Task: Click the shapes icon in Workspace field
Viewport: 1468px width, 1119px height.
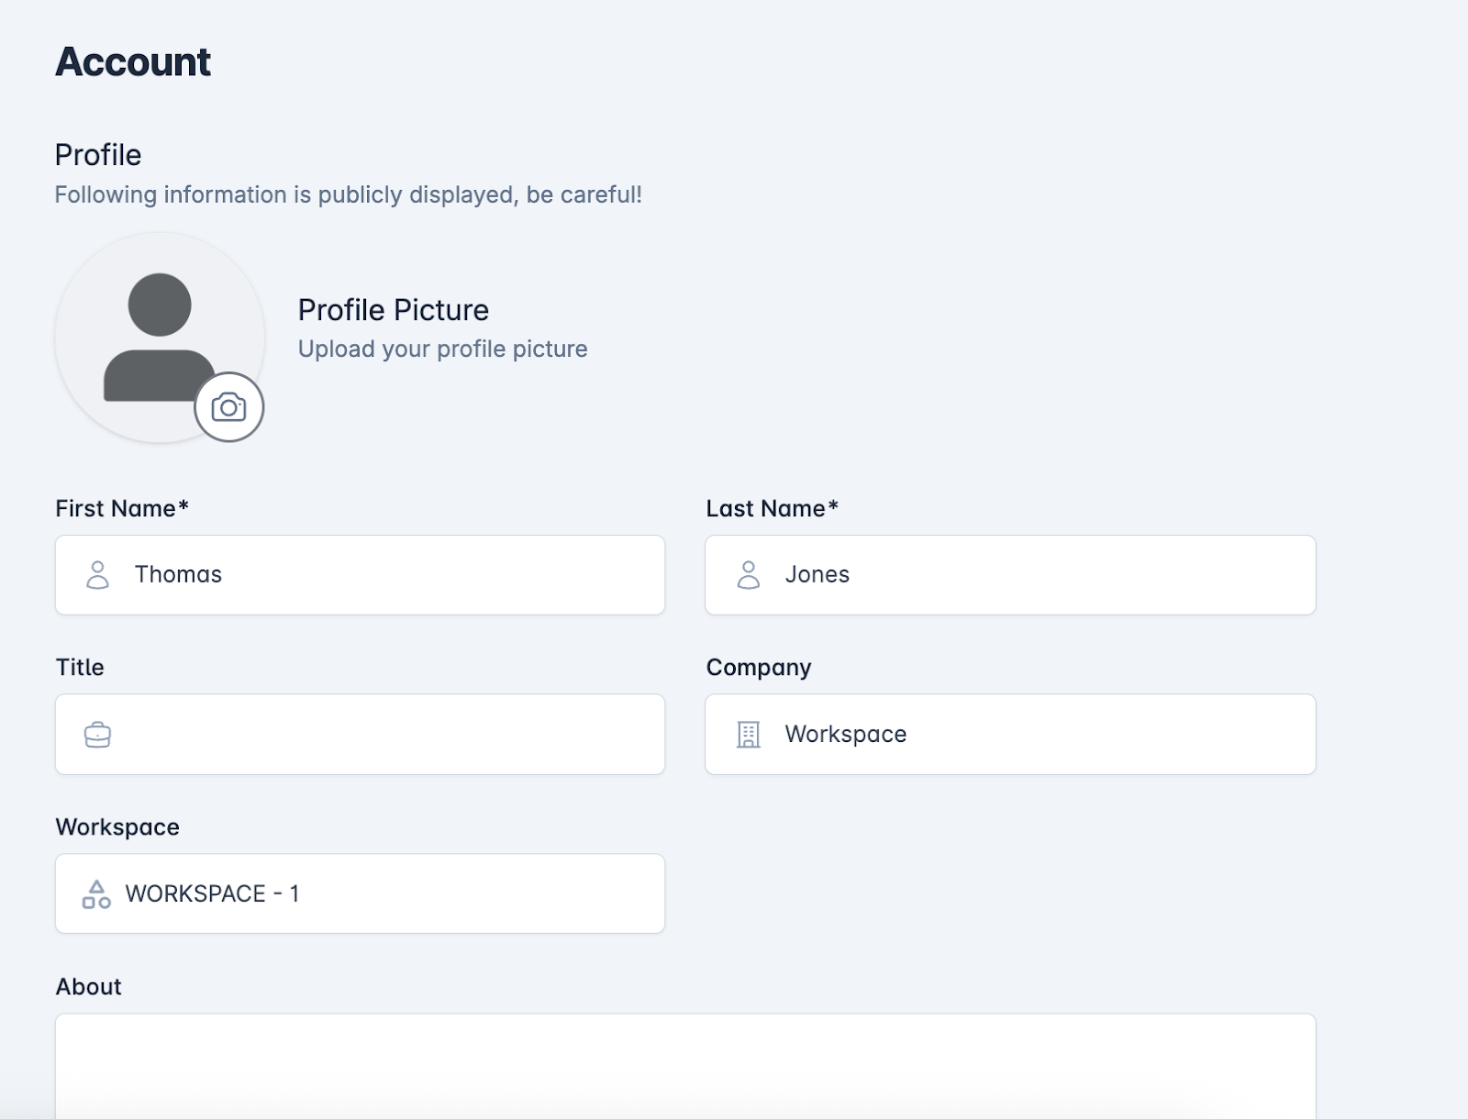Action: click(96, 894)
